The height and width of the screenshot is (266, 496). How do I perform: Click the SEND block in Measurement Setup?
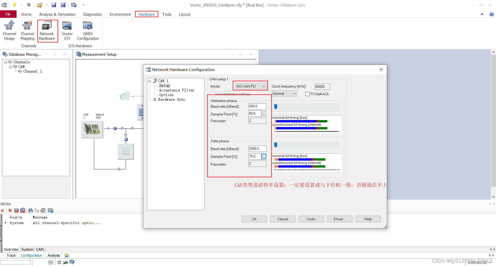125,151
